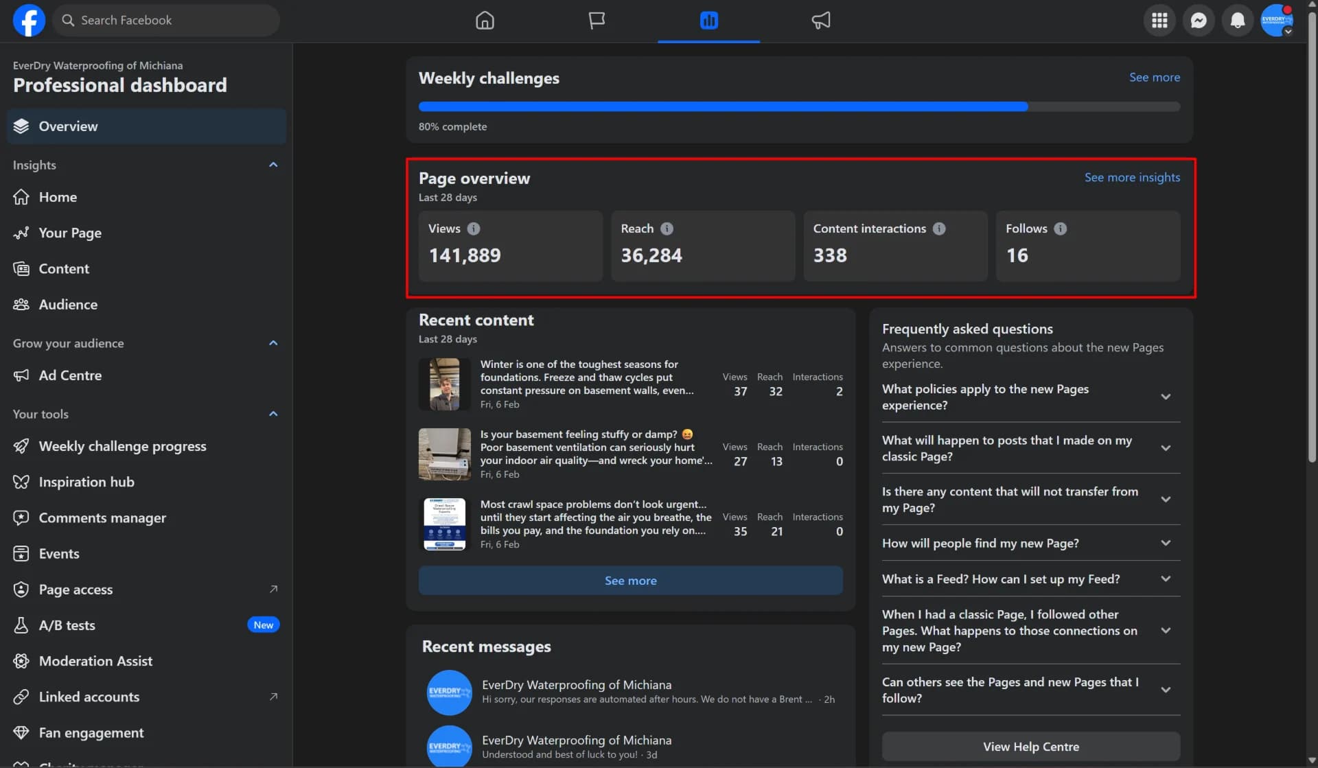Click See more insights link
Image resolution: width=1318 pixels, height=768 pixels.
1132,177
